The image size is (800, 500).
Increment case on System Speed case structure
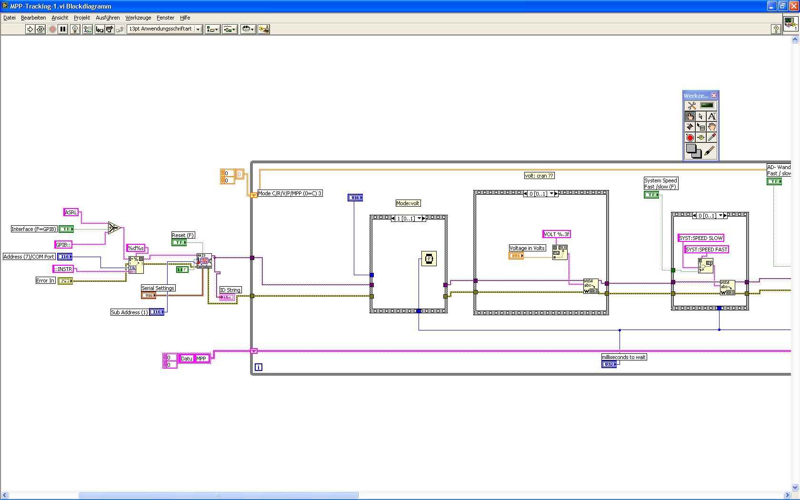tap(725, 216)
